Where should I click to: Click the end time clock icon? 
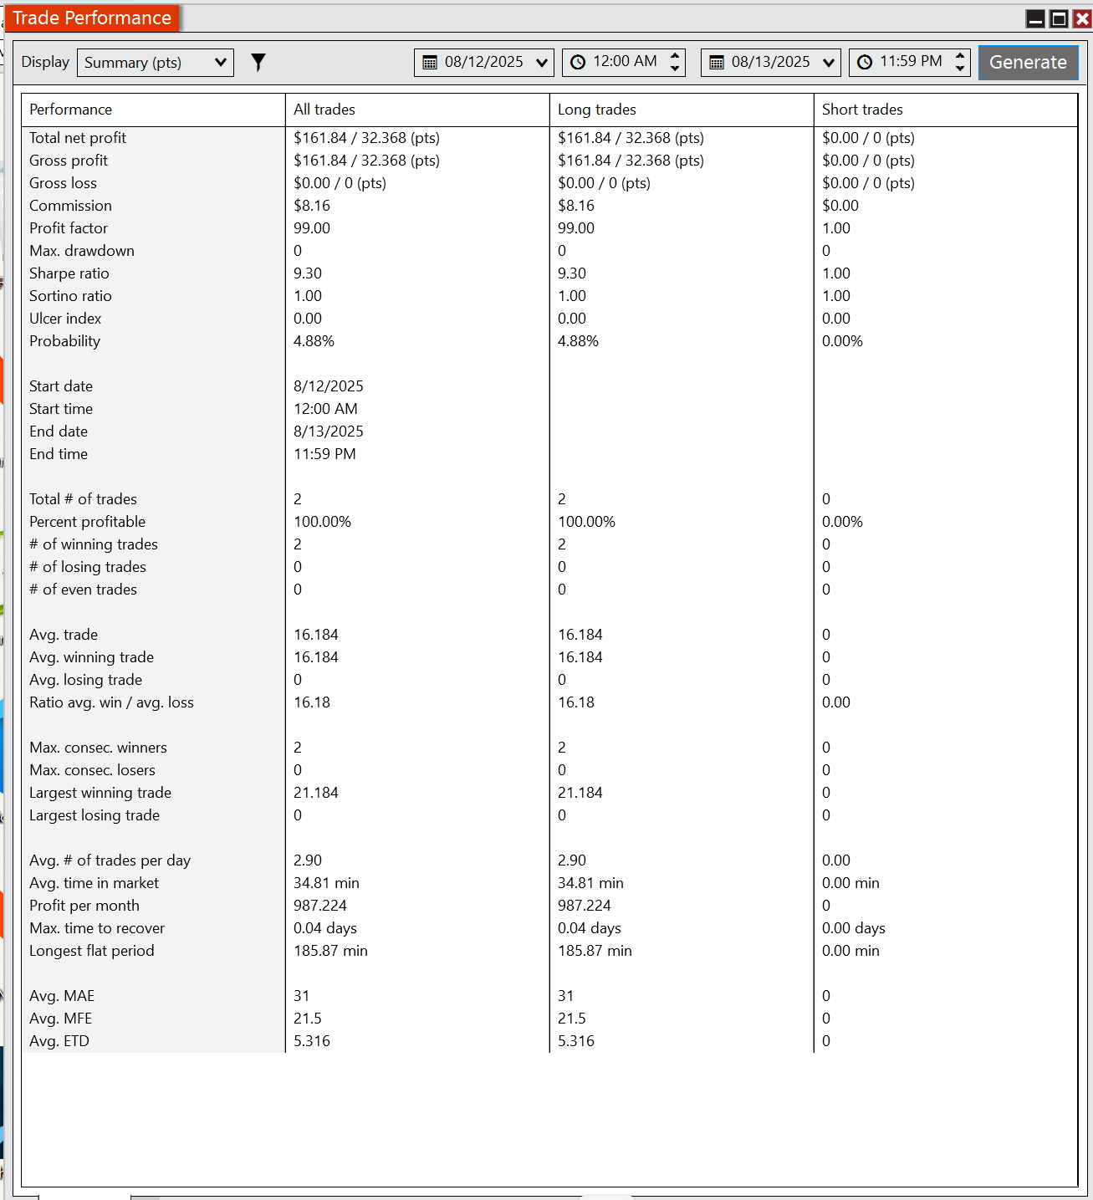[x=865, y=63]
